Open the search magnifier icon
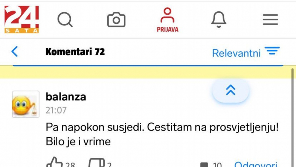 (x=65, y=19)
